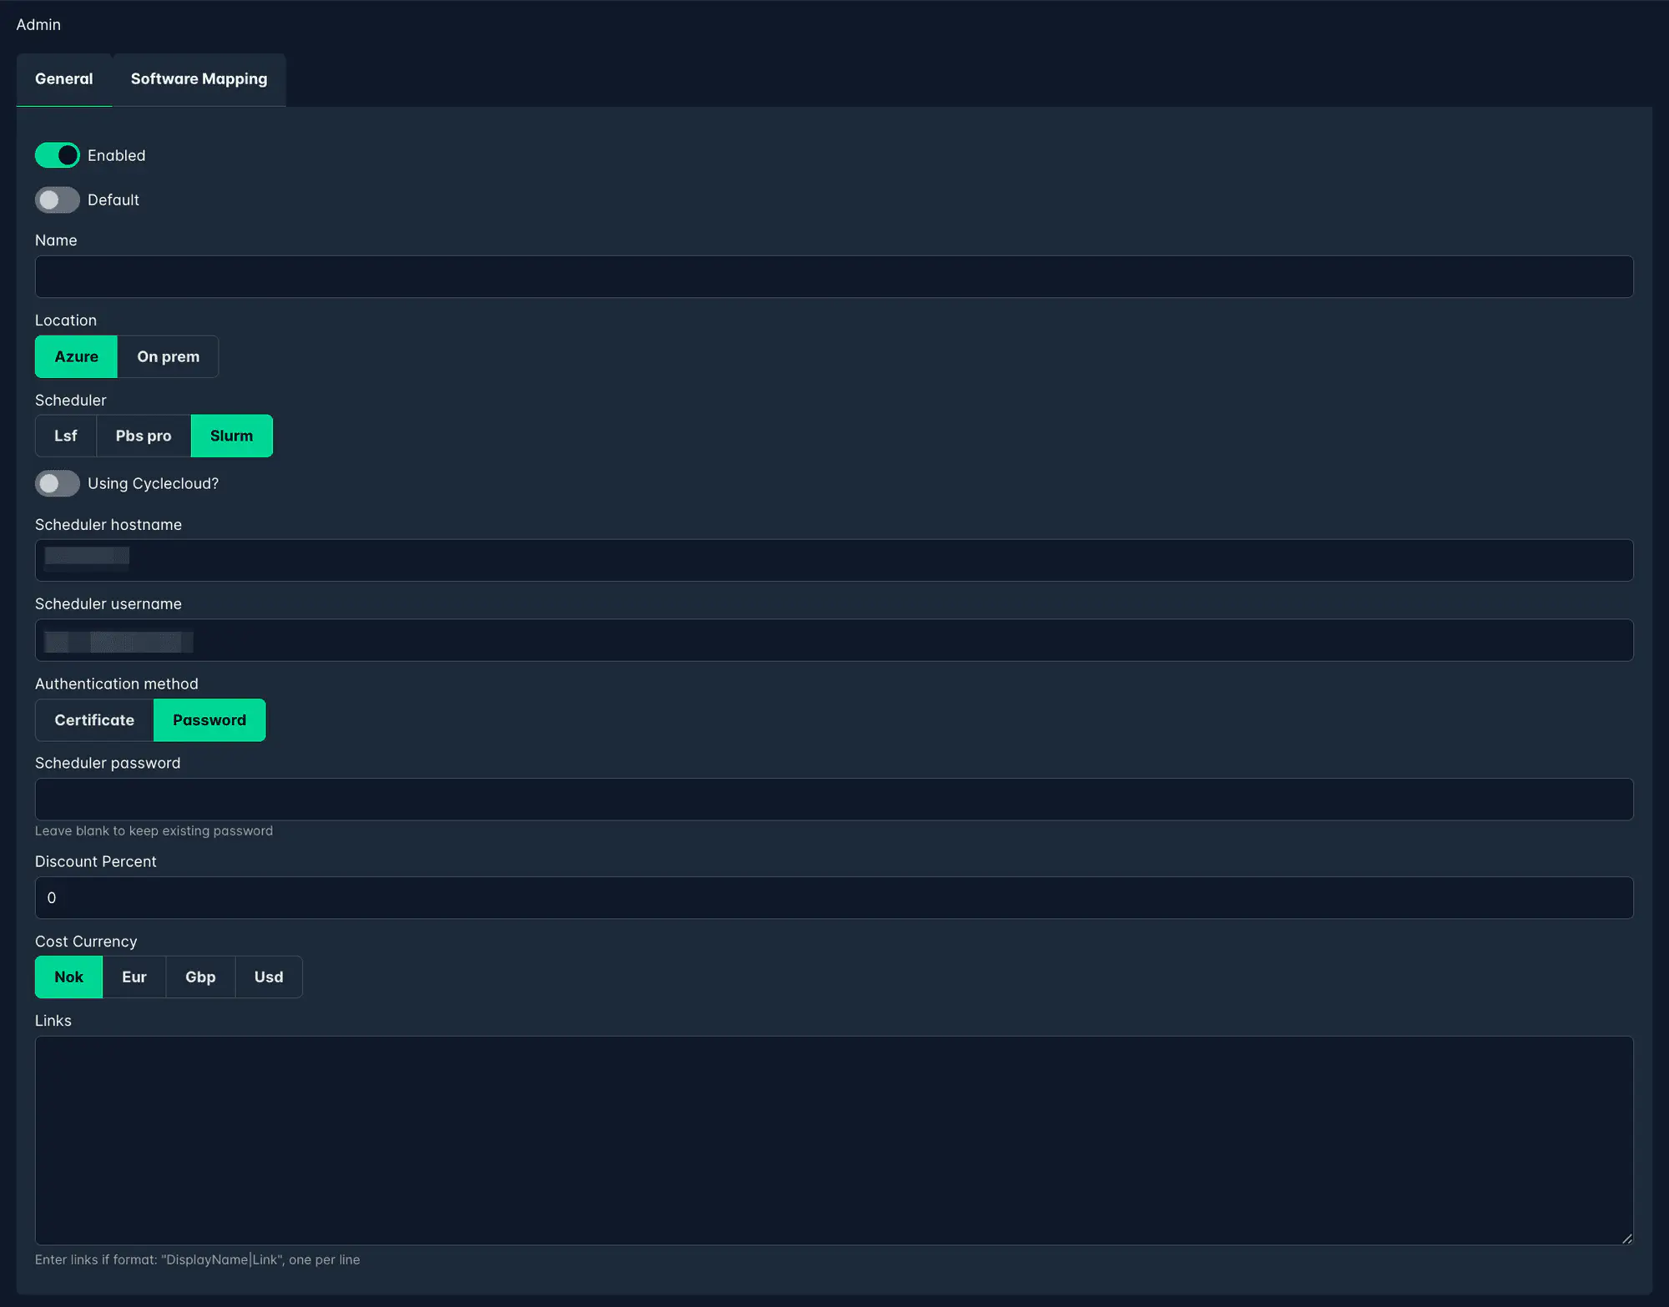The image size is (1669, 1307).
Task: Enable the Default toggle
Action: [x=57, y=199]
